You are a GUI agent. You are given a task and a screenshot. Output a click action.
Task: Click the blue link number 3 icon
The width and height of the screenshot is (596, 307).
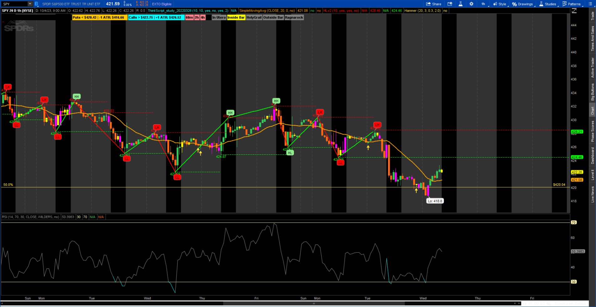coord(36,4)
